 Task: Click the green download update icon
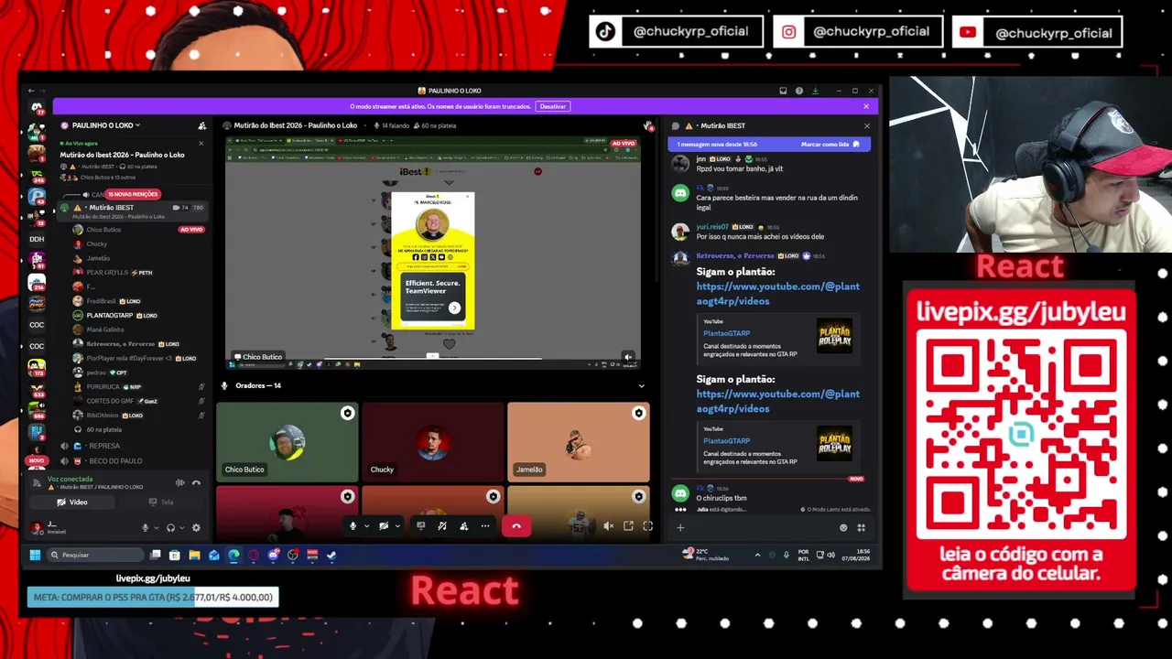[815, 91]
